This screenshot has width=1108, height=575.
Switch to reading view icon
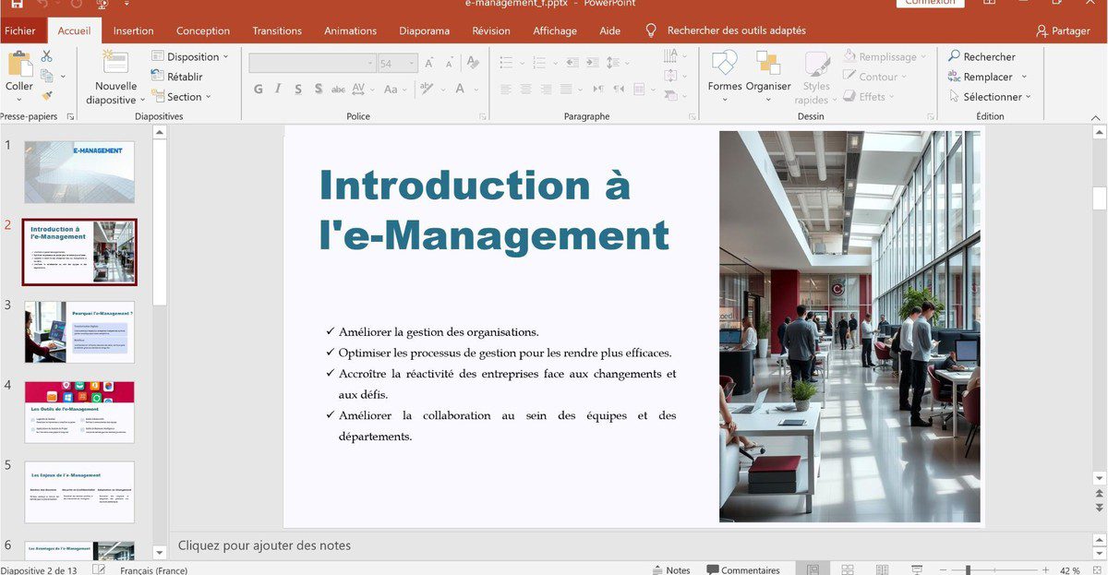click(882, 570)
